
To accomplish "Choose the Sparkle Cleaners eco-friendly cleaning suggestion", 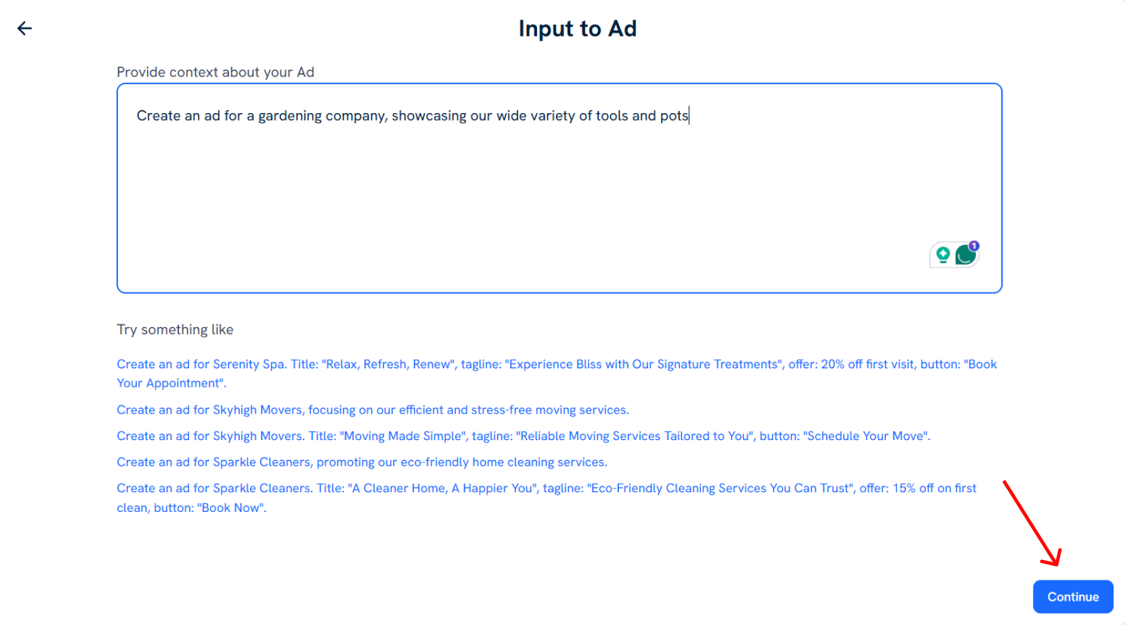I will (362, 462).
